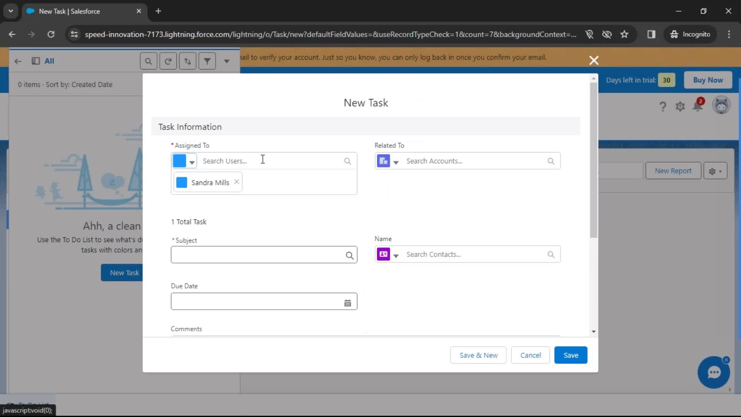Image resolution: width=741 pixels, height=417 pixels.
Task: Pick Assigned To object type dropdown
Action: pyautogui.click(x=184, y=161)
